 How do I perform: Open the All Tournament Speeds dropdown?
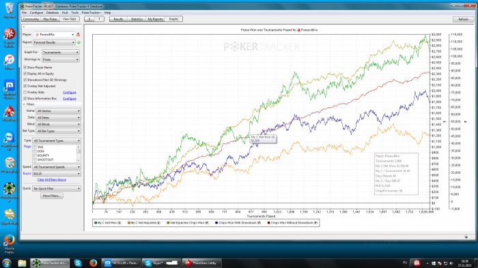[x=57, y=167]
